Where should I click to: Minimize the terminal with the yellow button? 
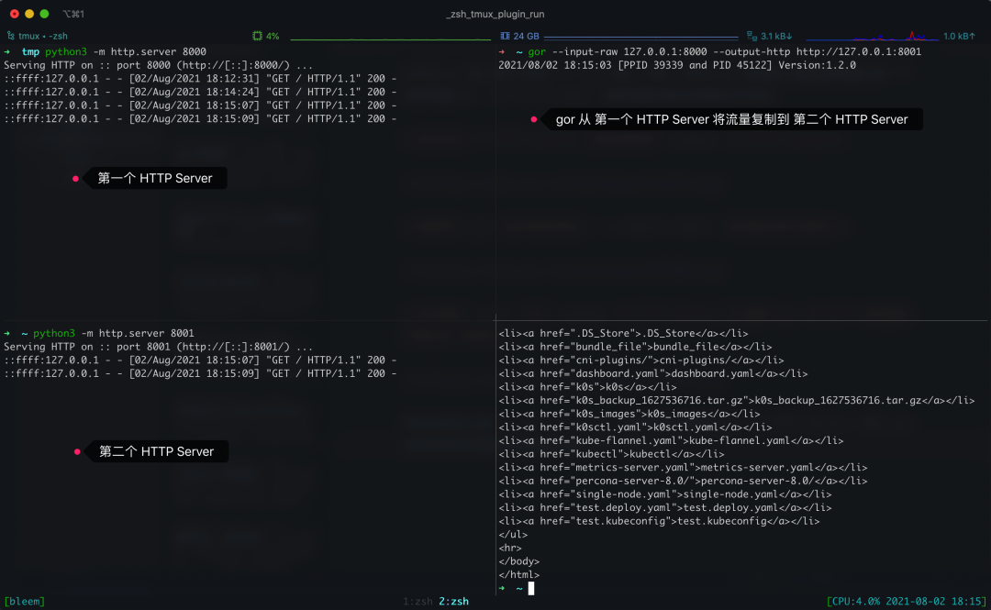pos(29,14)
